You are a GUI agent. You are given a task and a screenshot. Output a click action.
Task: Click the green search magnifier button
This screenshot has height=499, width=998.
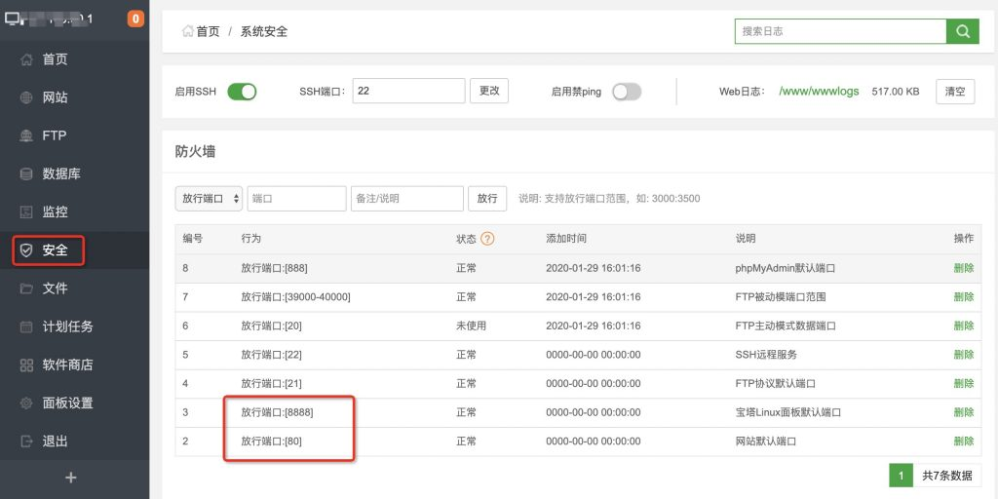962,31
